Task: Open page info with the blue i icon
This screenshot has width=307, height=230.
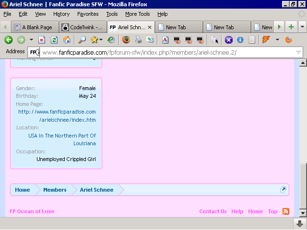Action: [240, 40]
